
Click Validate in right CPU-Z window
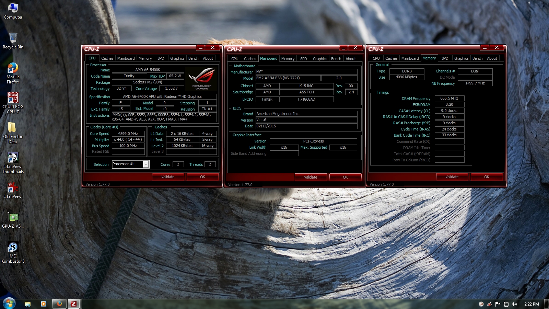pyautogui.click(x=452, y=177)
